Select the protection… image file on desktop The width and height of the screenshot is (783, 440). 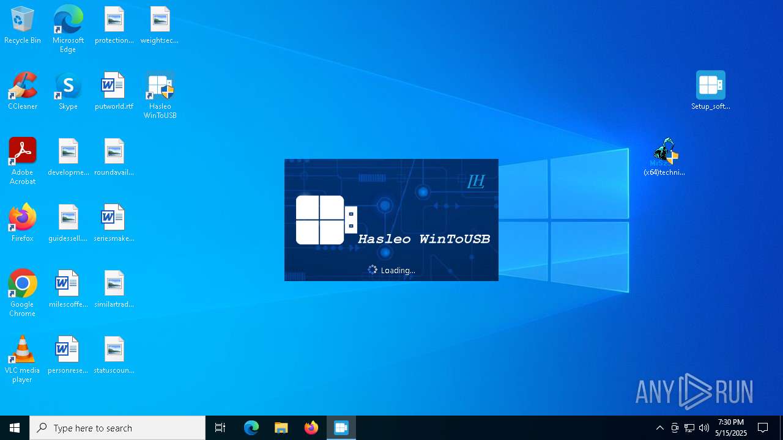click(114, 26)
